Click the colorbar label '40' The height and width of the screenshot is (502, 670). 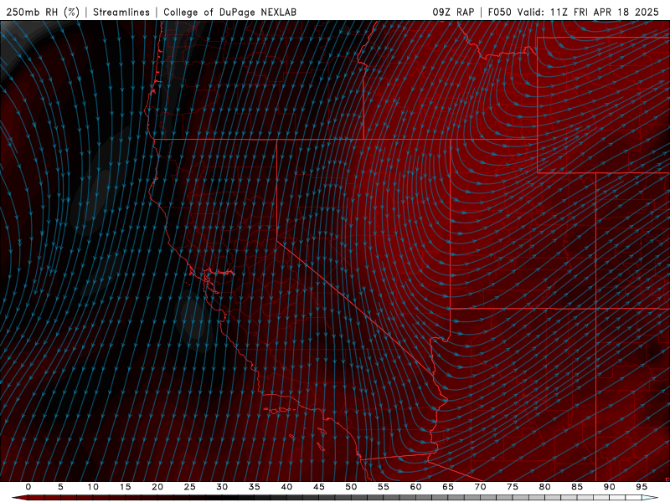286,487
